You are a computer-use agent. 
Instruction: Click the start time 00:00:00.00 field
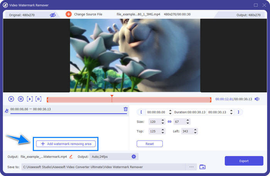pyautogui.click(x=156, y=112)
